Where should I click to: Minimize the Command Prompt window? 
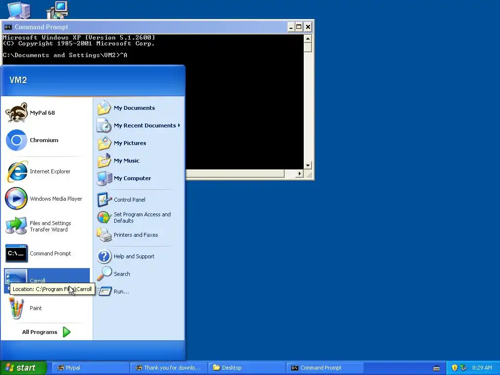(x=291, y=27)
